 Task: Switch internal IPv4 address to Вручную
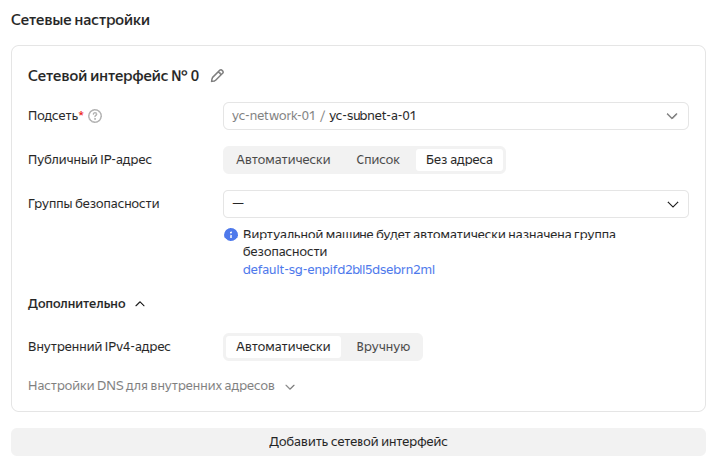[383, 347]
